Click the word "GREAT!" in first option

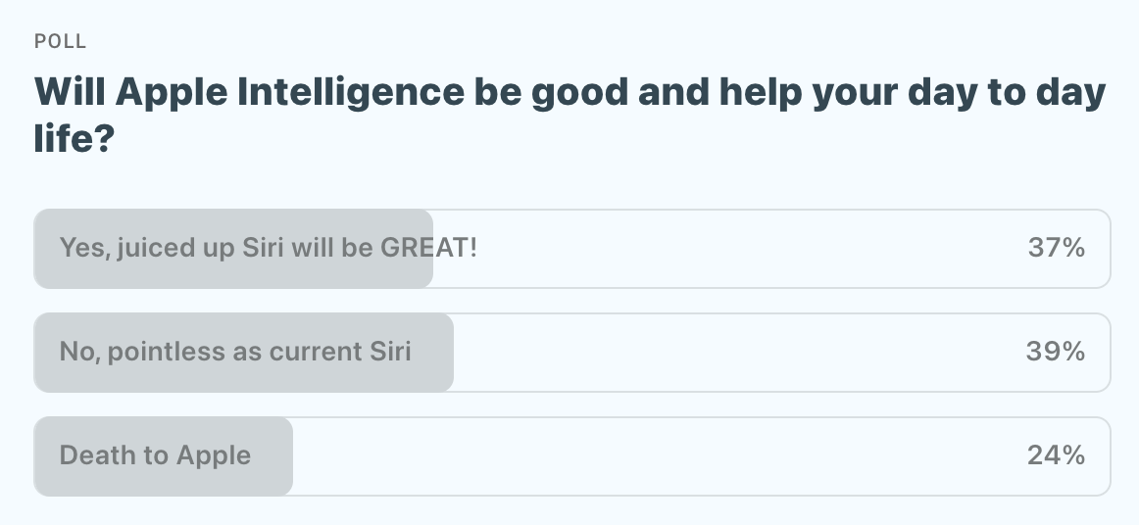tap(428, 249)
